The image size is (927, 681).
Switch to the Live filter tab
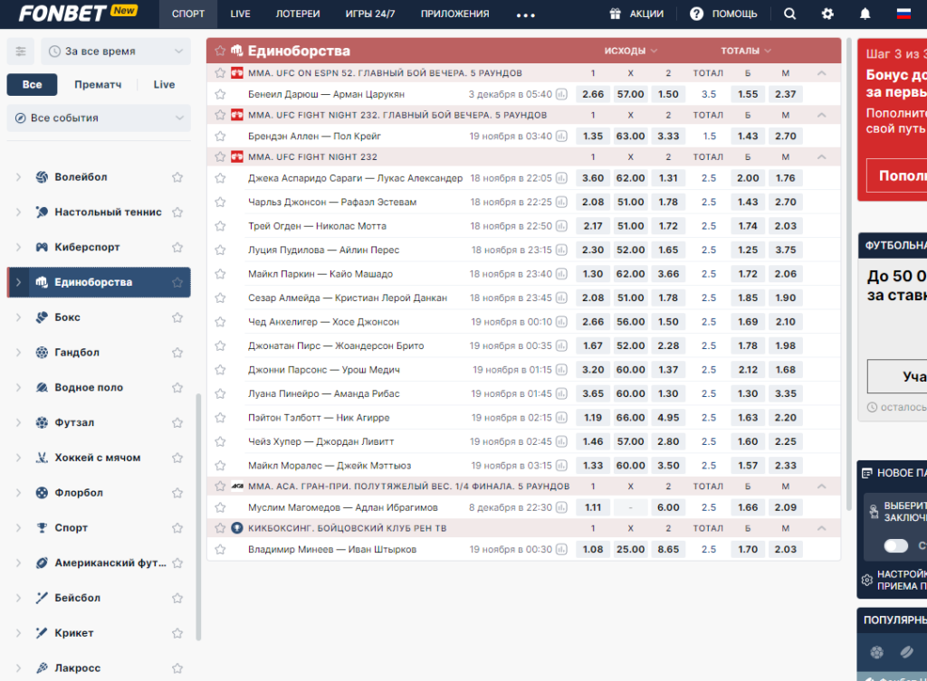coord(164,84)
